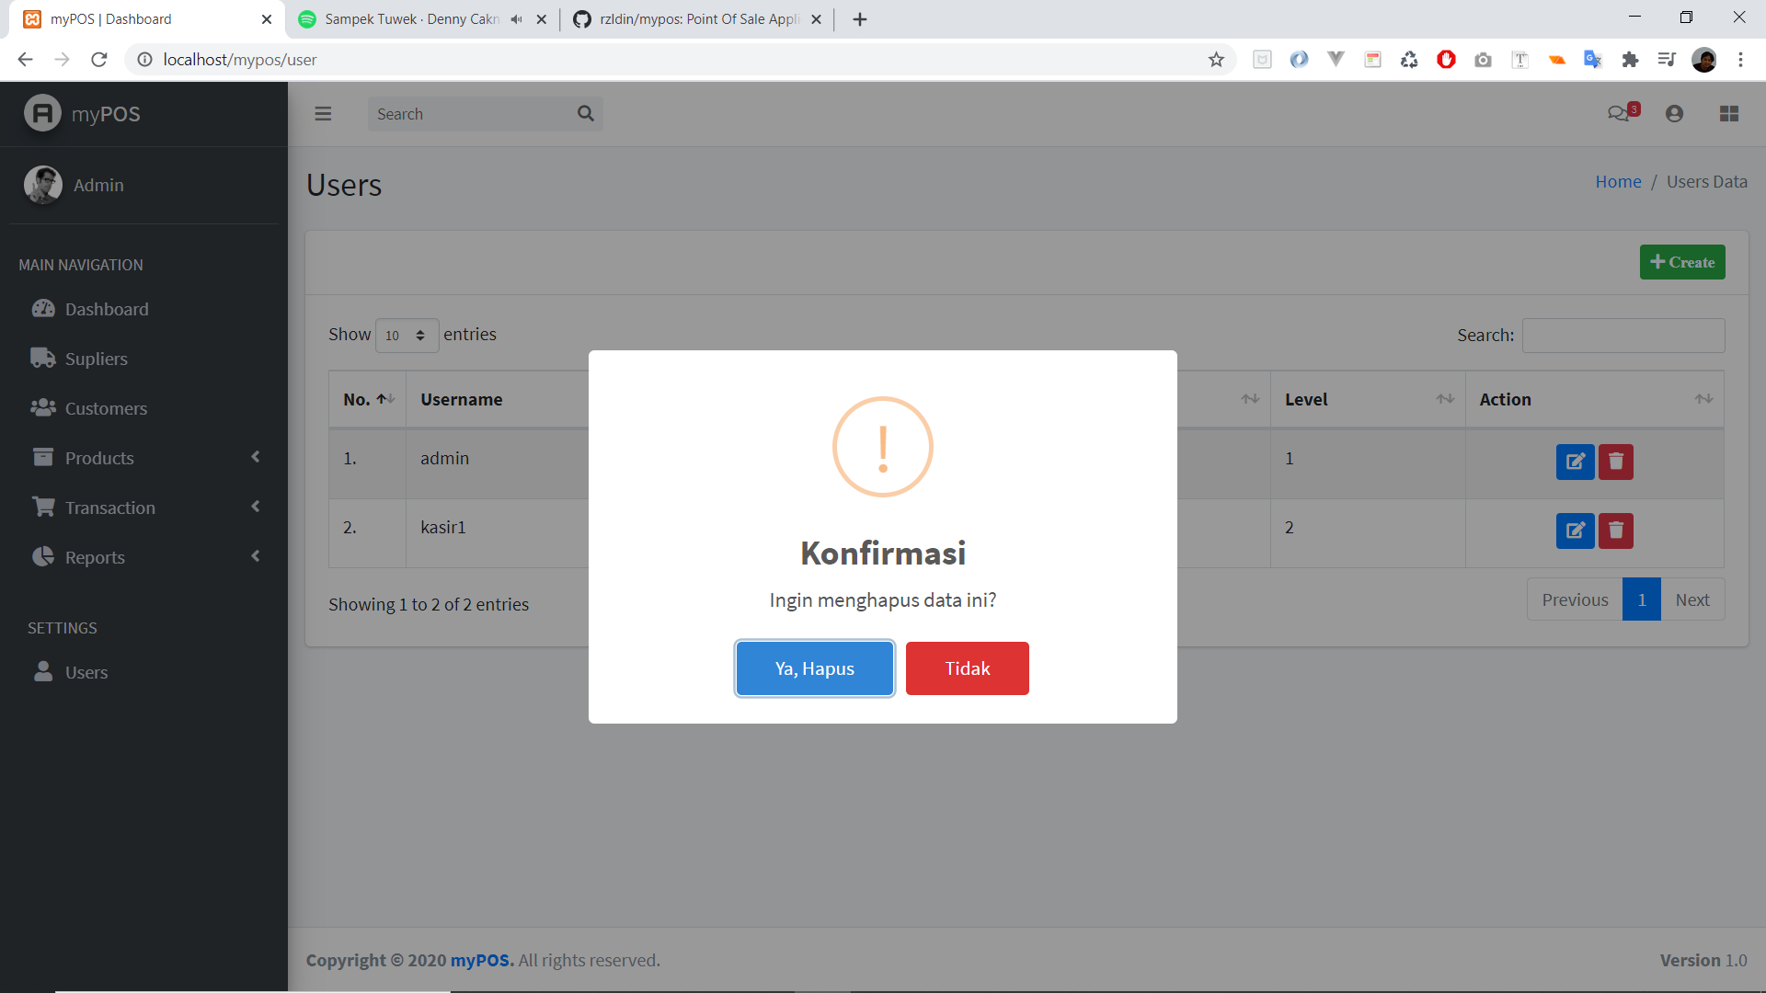Click the Users settings icon
Viewport: 1766px width, 993px height.
coord(43,672)
